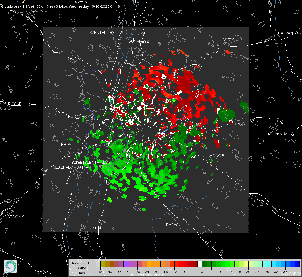This screenshot has height=277, width=302.
Task: Click the 16 value on the legend scale
Action: coord(239,272)
